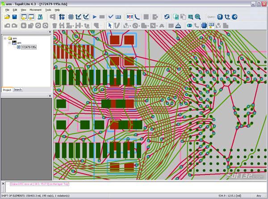The width and height of the screenshot is (268, 199).
Task: Click the first Query question mark button
Action: click(x=220, y=17)
